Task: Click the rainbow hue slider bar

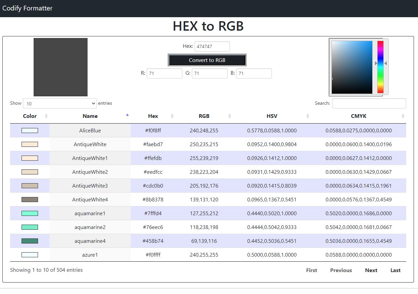Action: (x=380, y=67)
